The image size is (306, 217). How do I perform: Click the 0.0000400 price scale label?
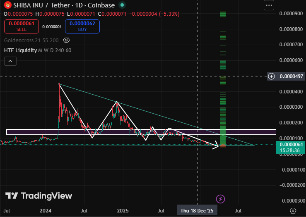pyautogui.click(x=291, y=91)
